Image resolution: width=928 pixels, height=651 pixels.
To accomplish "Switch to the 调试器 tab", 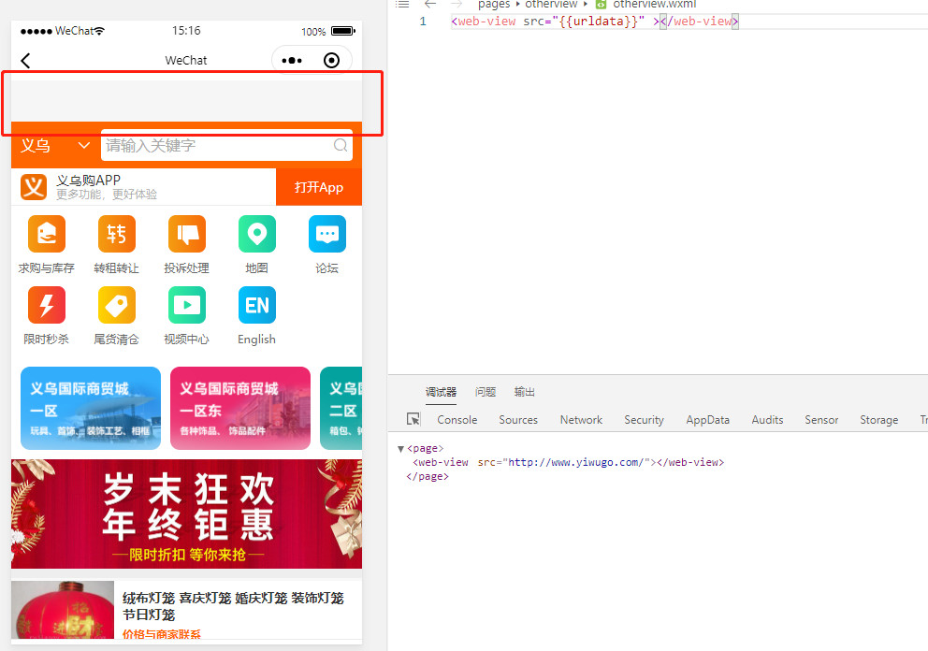I will coord(441,392).
